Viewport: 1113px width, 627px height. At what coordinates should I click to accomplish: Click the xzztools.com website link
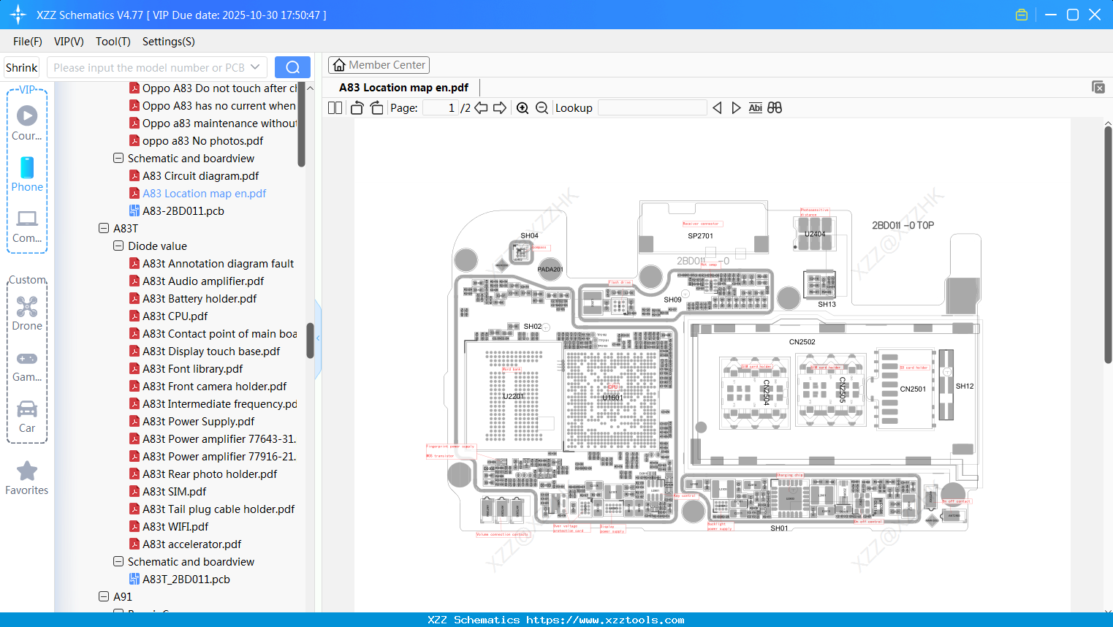coord(605,620)
